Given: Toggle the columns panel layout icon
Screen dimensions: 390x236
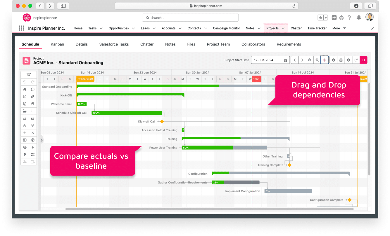Looking at the screenshot, I should click(25, 140).
